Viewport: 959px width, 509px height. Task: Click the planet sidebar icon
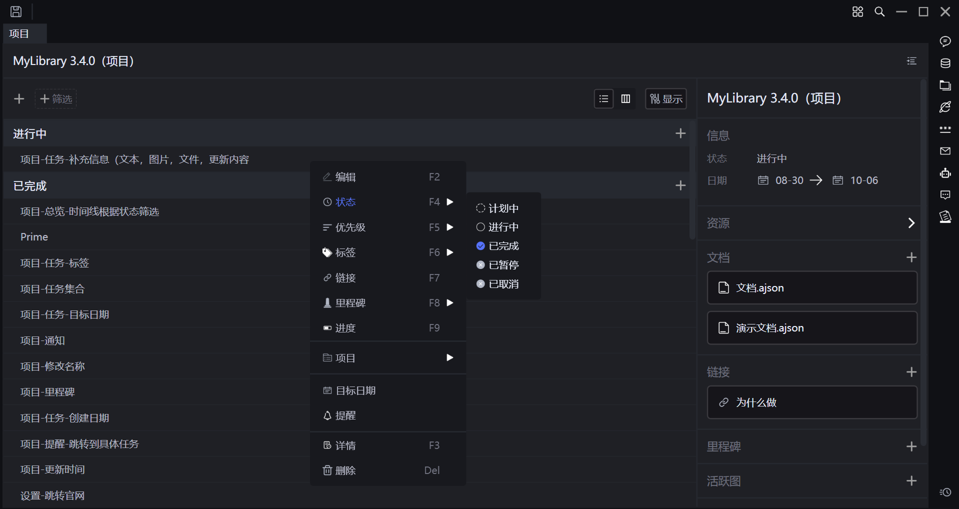click(945, 107)
